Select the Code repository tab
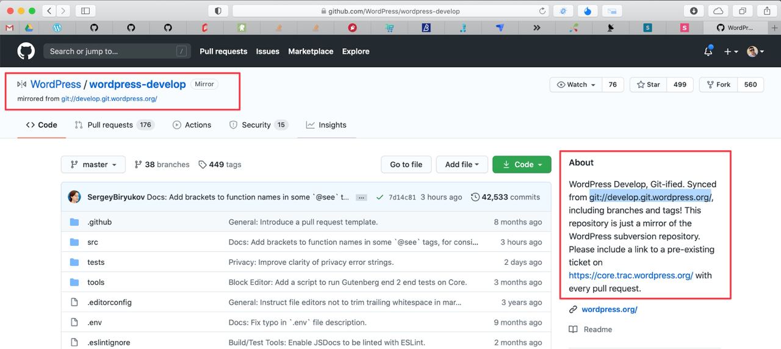Screen dimensions: 781x349 point(41,125)
